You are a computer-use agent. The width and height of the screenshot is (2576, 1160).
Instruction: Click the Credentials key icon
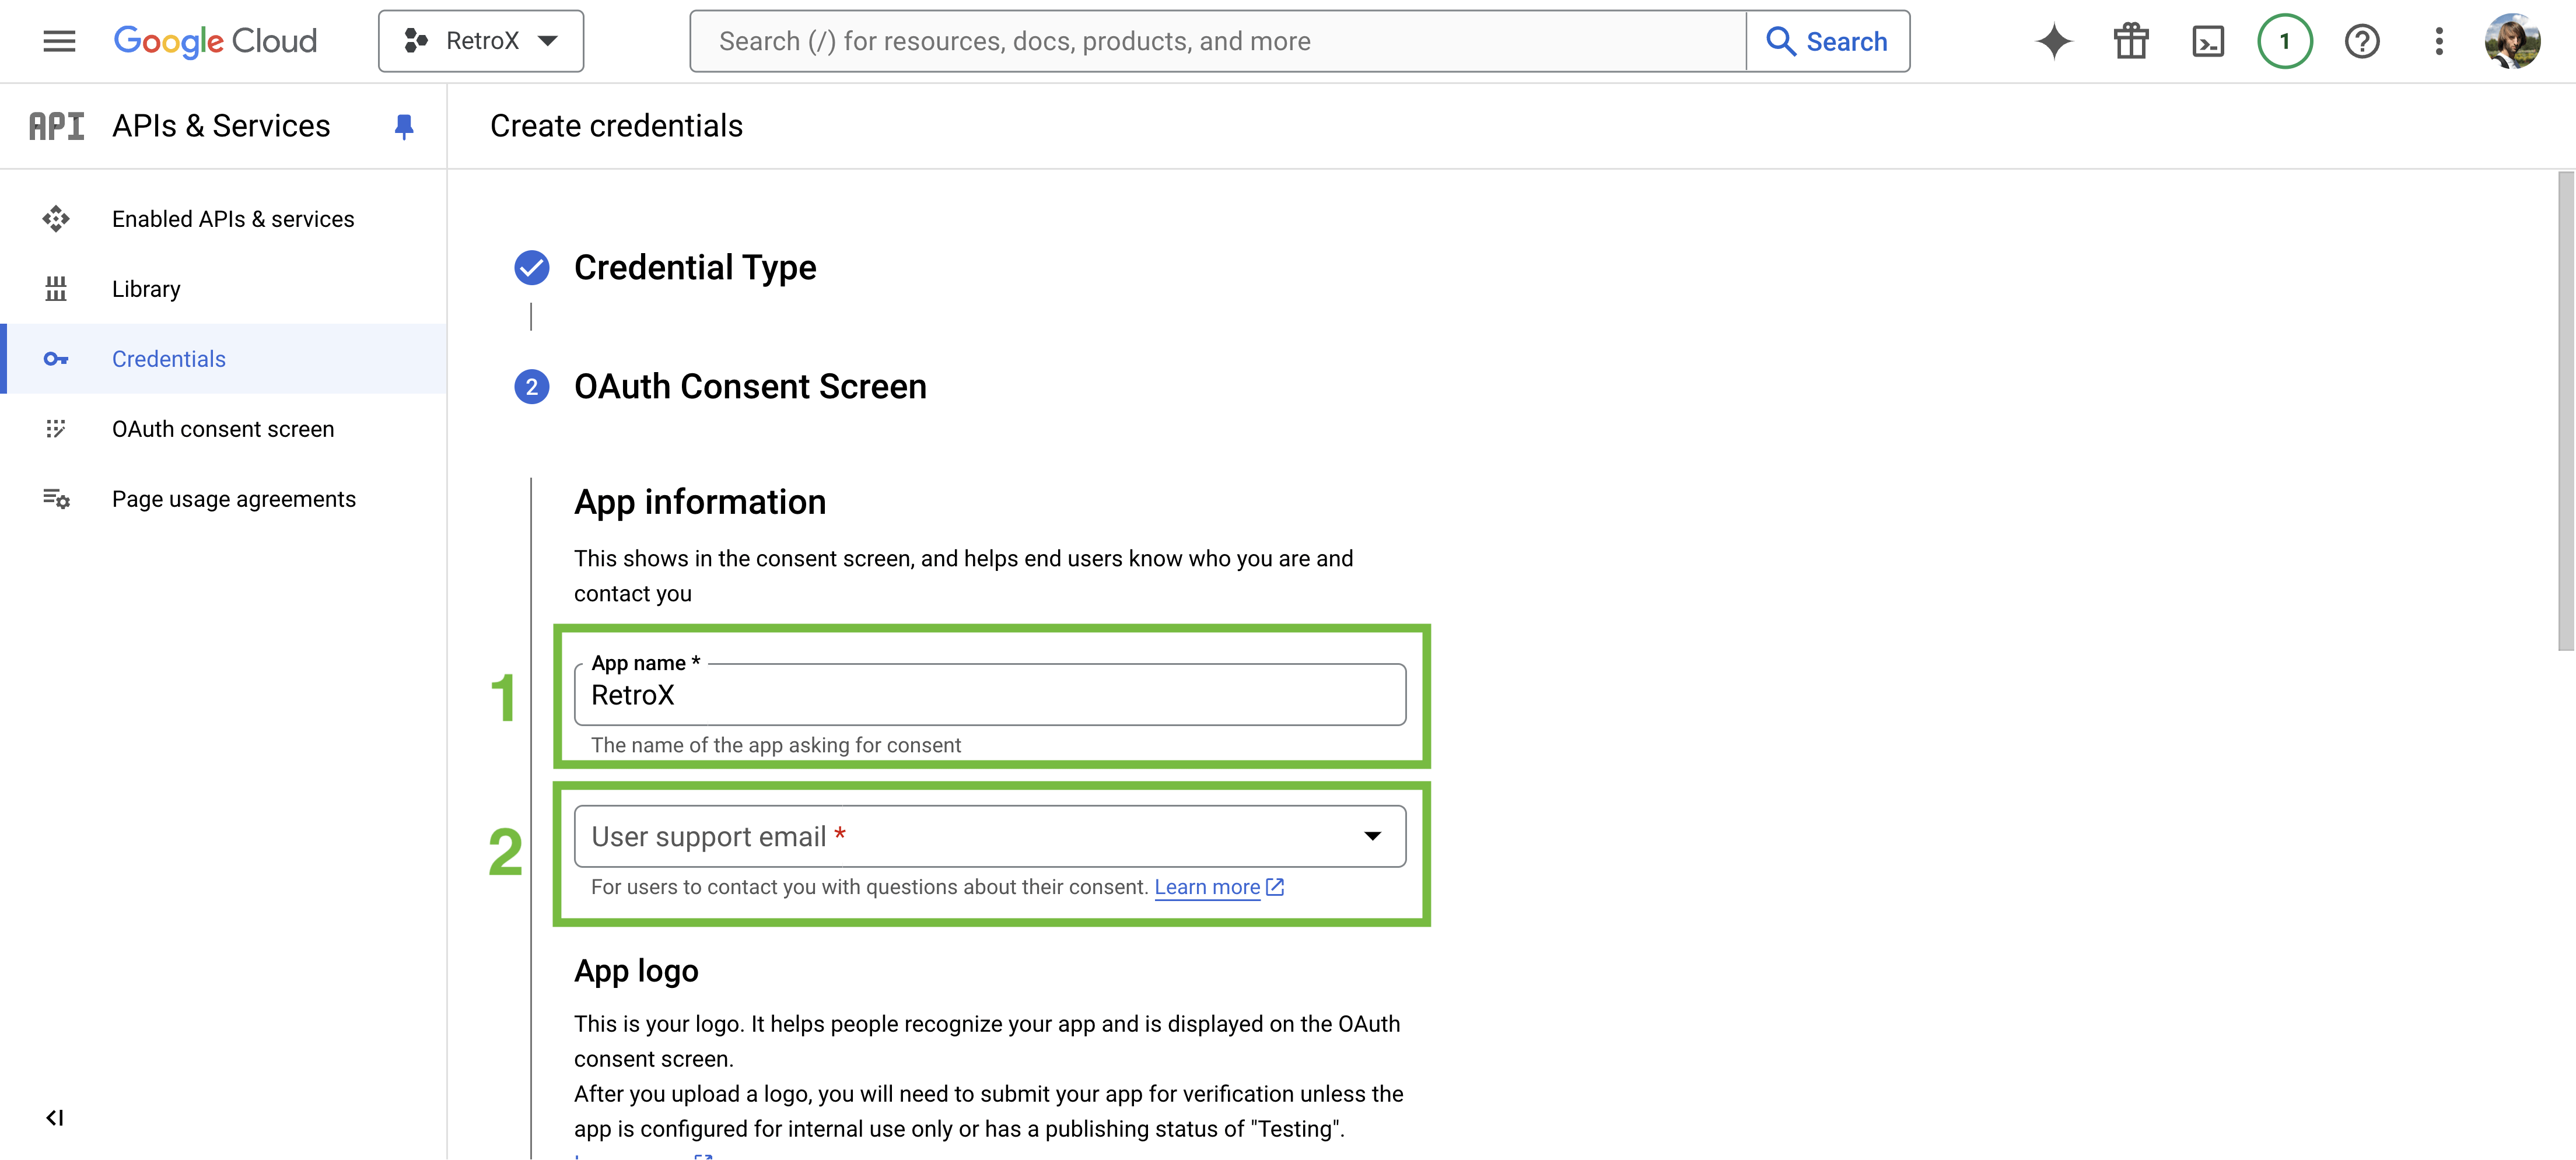click(x=56, y=359)
